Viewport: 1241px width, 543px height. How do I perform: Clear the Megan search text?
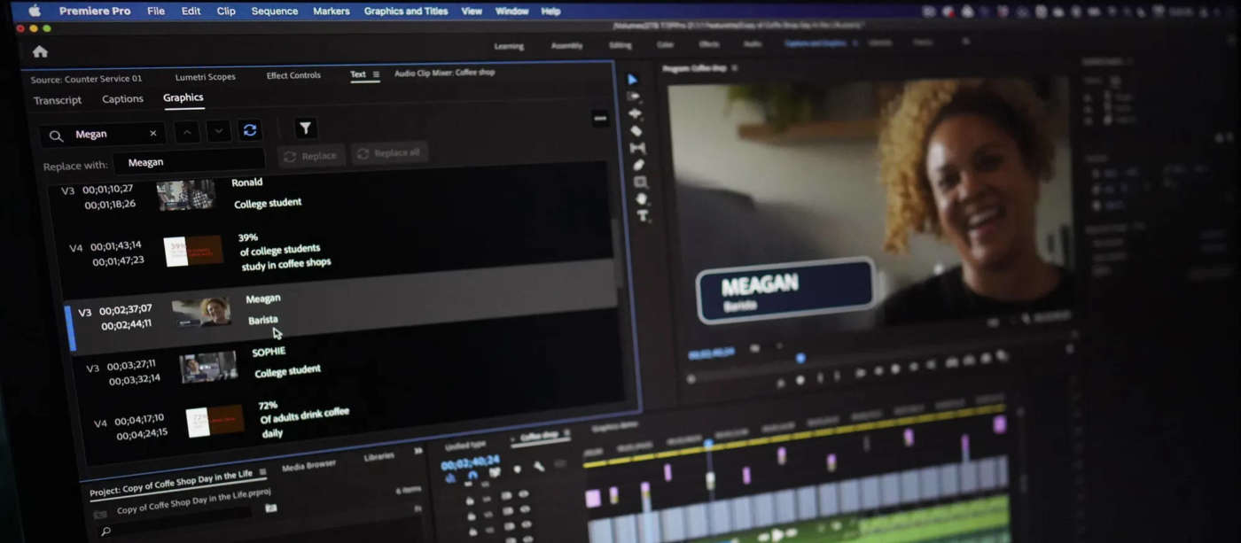[x=152, y=134]
